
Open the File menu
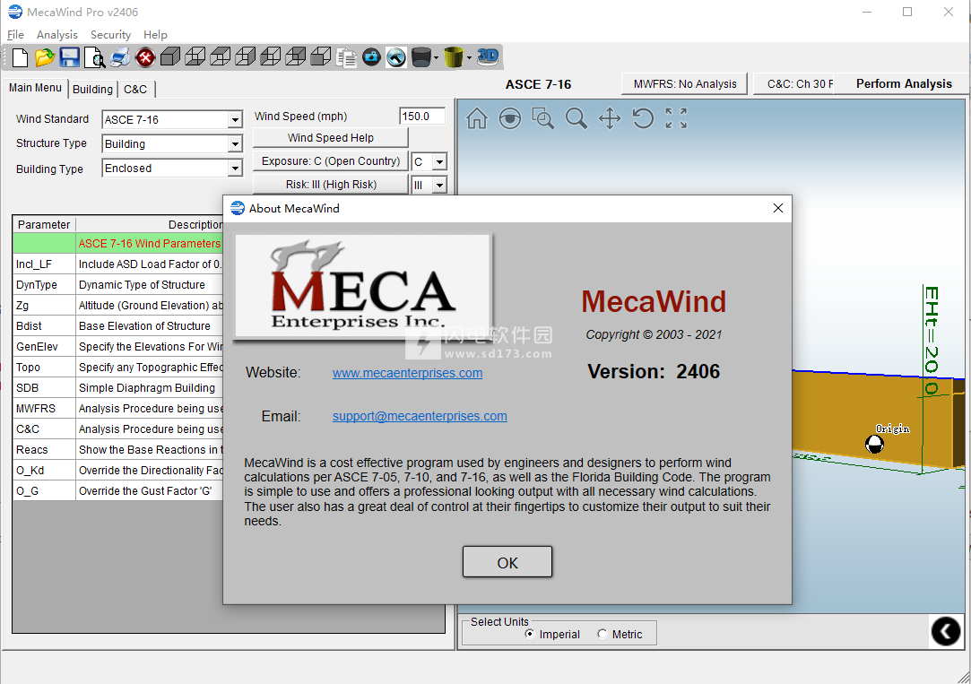(x=15, y=35)
